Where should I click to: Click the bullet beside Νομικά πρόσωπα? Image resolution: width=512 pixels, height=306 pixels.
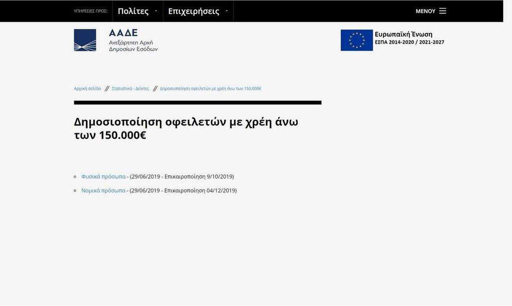[75, 191]
